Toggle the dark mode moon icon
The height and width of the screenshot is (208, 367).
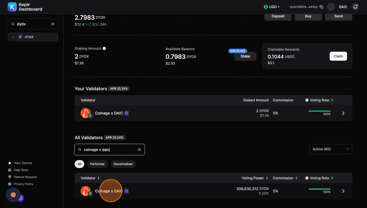click(x=20, y=198)
